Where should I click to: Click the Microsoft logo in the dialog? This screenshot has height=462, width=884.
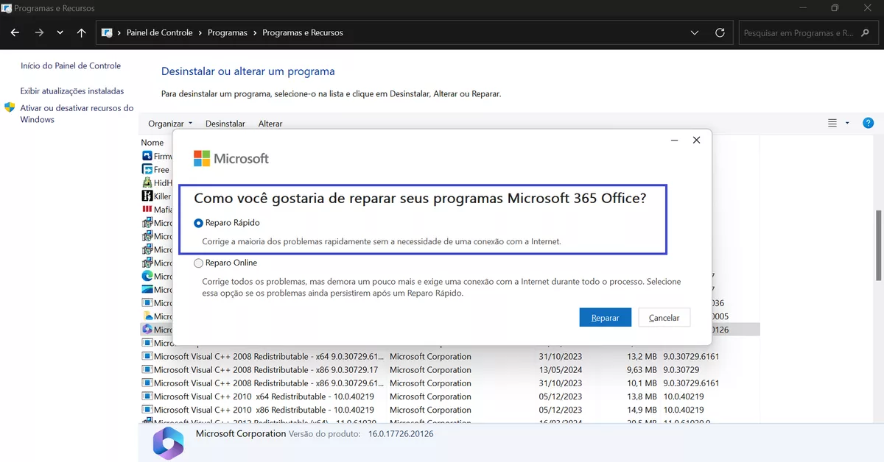coord(231,158)
